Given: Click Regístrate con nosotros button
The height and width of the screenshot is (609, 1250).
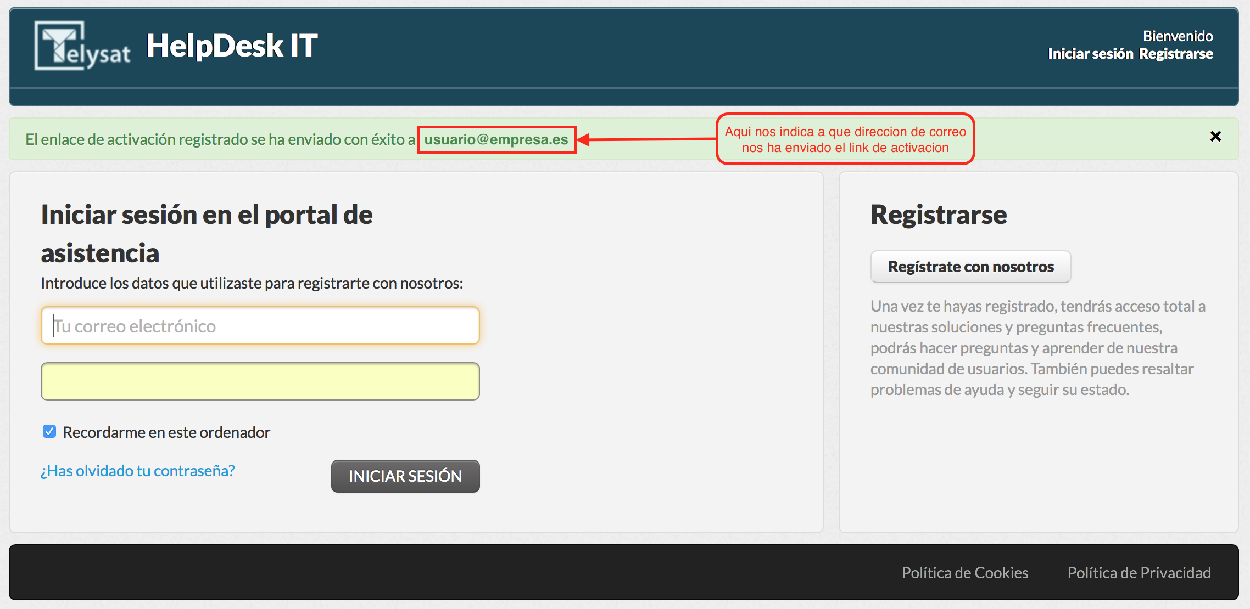Looking at the screenshot, I should [970, 267].
